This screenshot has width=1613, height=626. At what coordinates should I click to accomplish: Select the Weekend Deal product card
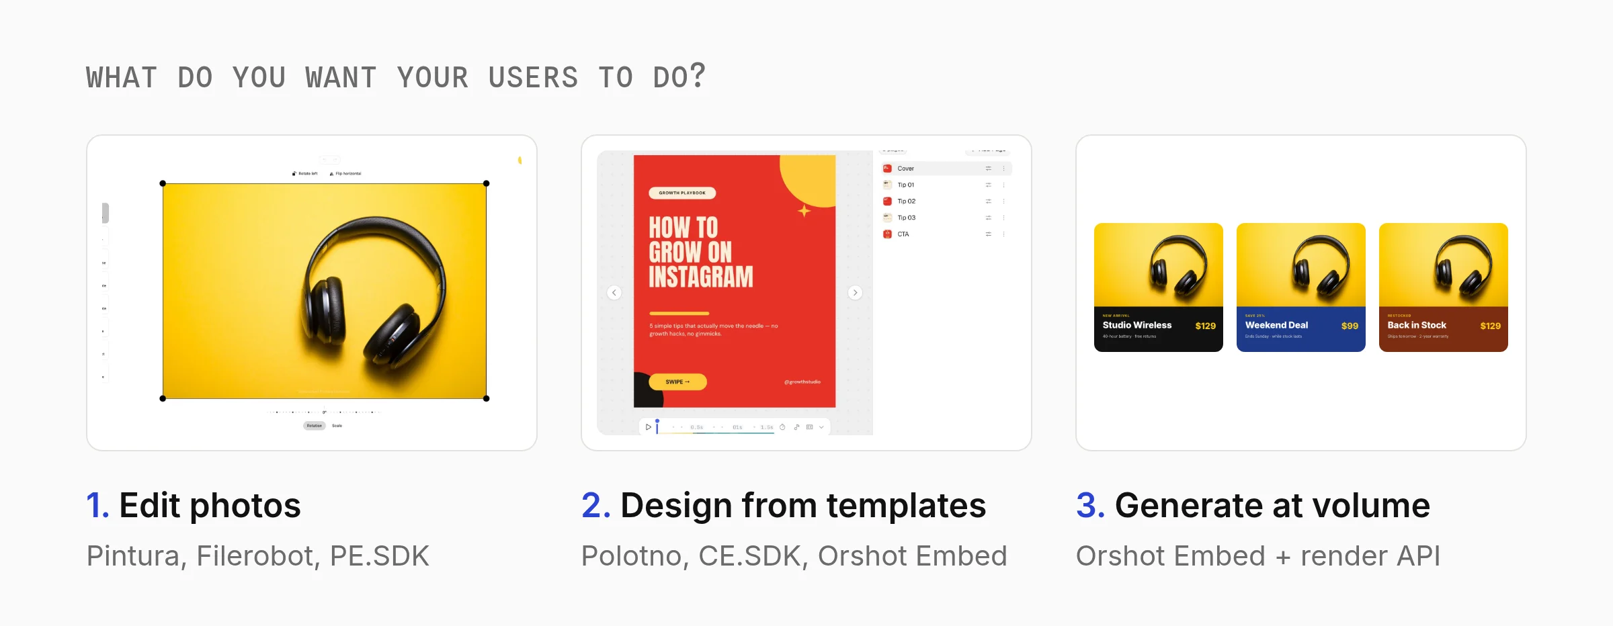tap(1301, 287)
